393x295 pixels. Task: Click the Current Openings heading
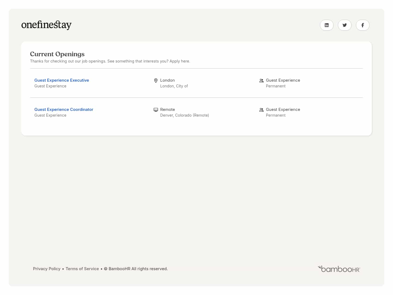57,54
